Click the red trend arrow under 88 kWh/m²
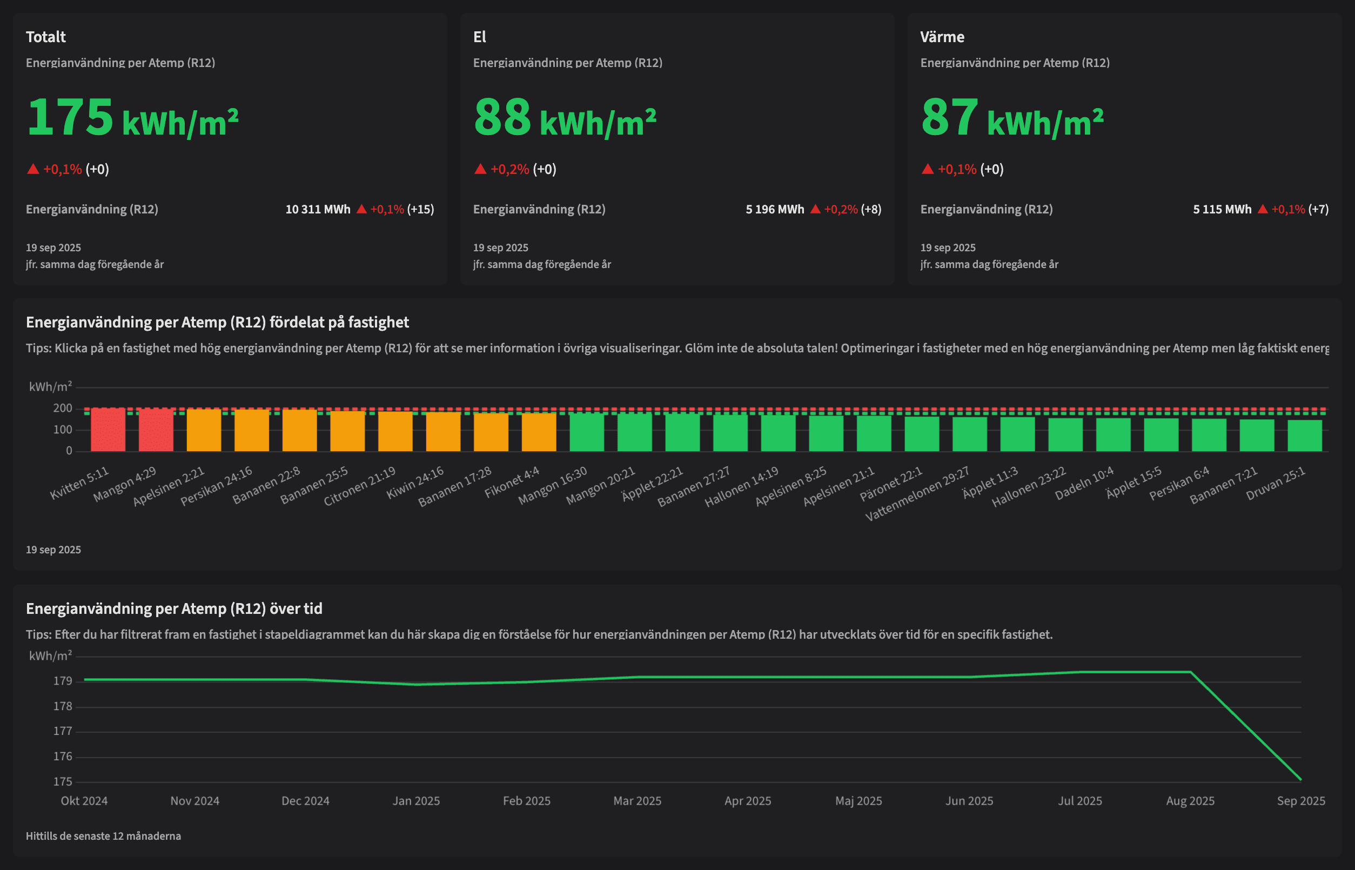 point(481,169)
